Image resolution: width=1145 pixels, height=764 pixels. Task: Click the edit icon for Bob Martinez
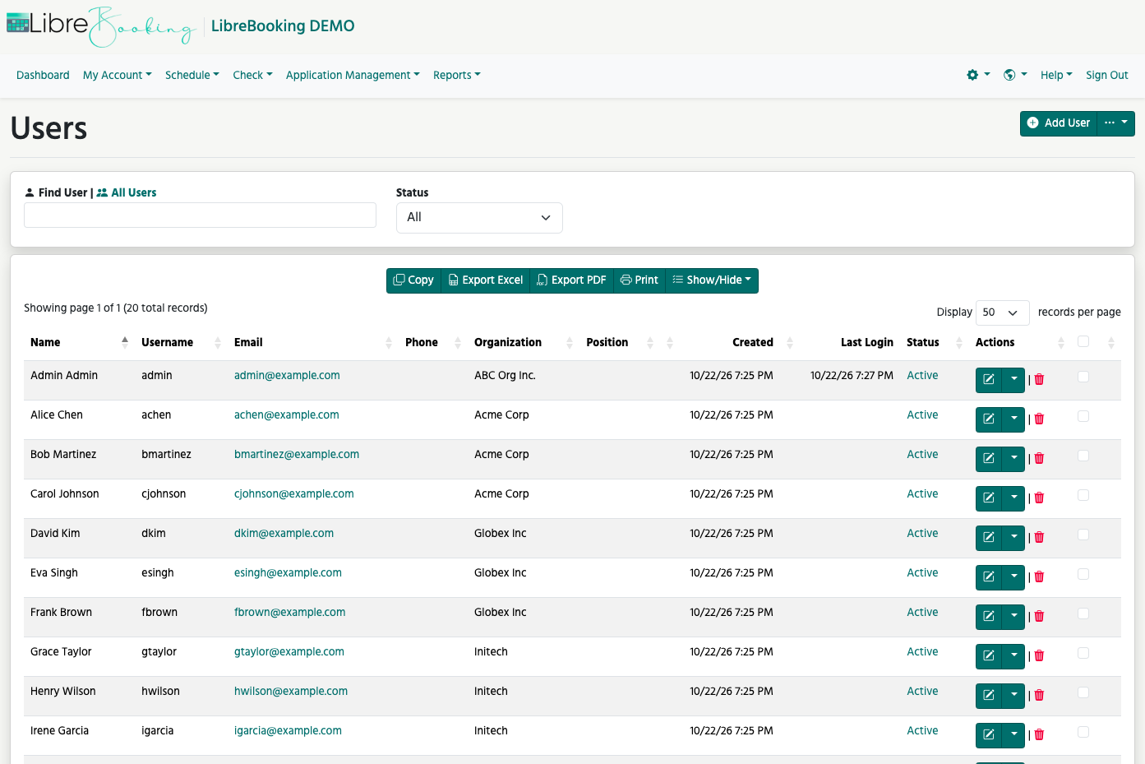[989, 459]
